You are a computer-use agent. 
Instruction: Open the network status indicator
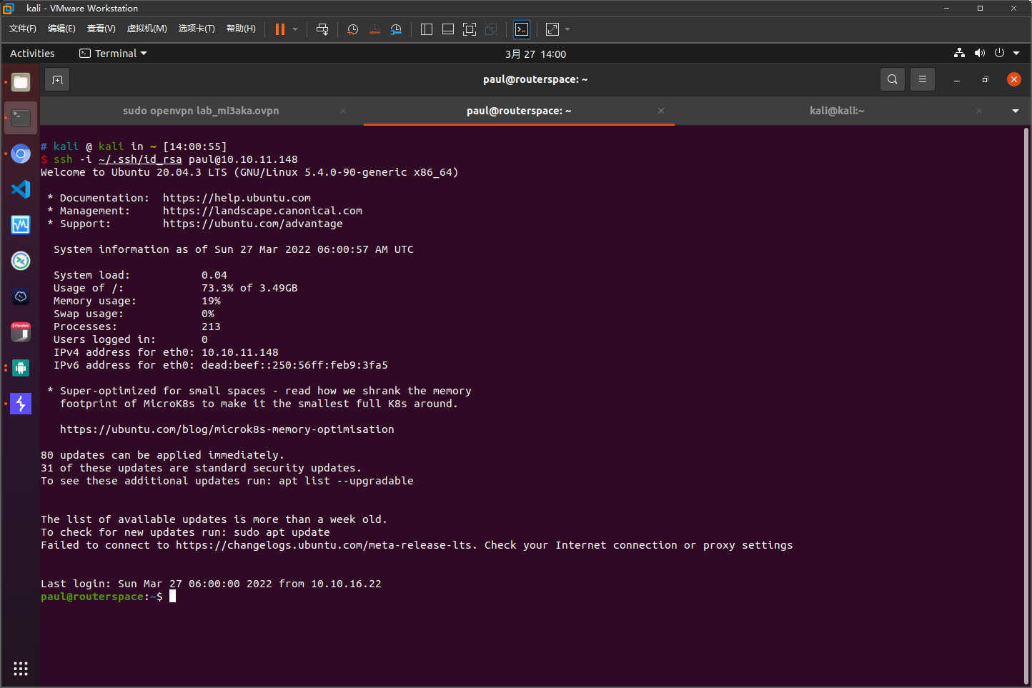coord(959,53)
